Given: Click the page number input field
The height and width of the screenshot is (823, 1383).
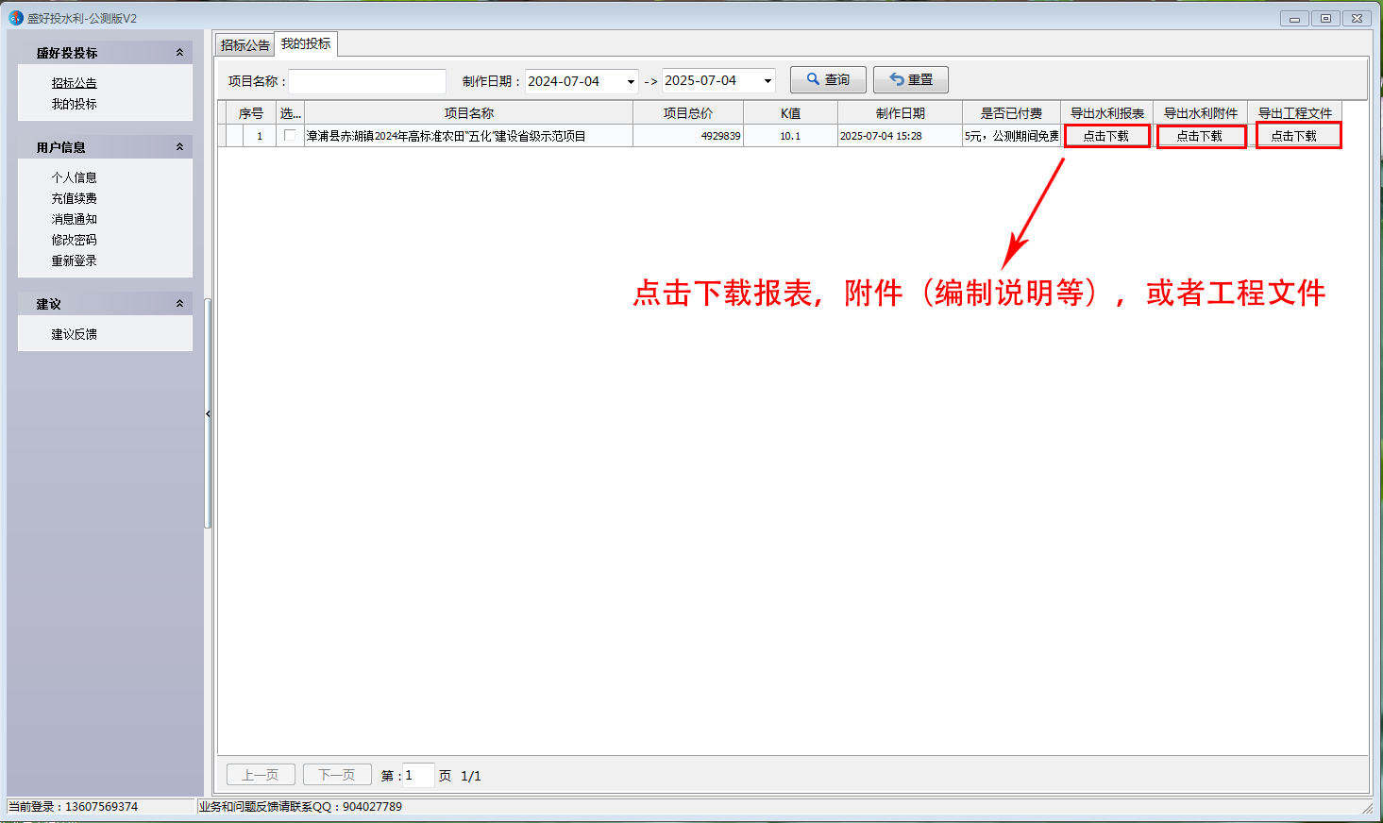Looking at the screenshot, I should (417, 775).
